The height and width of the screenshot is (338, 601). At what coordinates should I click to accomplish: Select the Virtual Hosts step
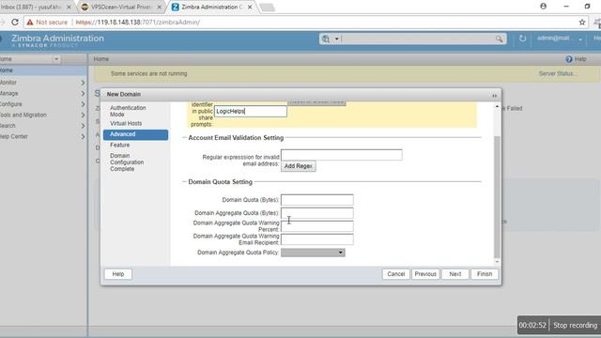(126, 123)
